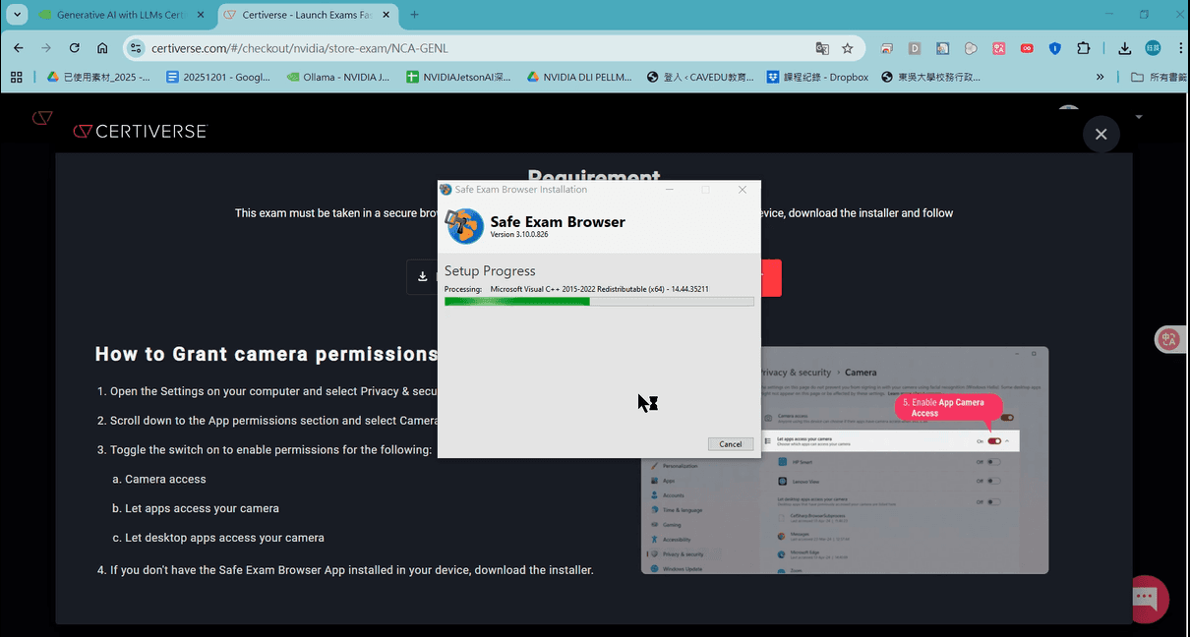The image size is (1190, 637).
Task: Open the red infinity extension icon
Action: (x=1027, y=48)
